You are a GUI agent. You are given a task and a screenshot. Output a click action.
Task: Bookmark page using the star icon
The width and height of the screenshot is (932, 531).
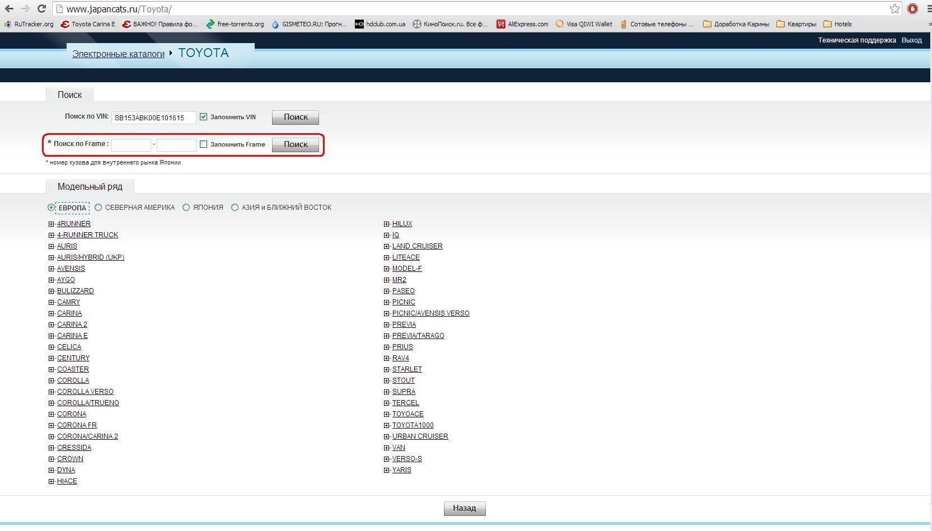coord(894,8)
